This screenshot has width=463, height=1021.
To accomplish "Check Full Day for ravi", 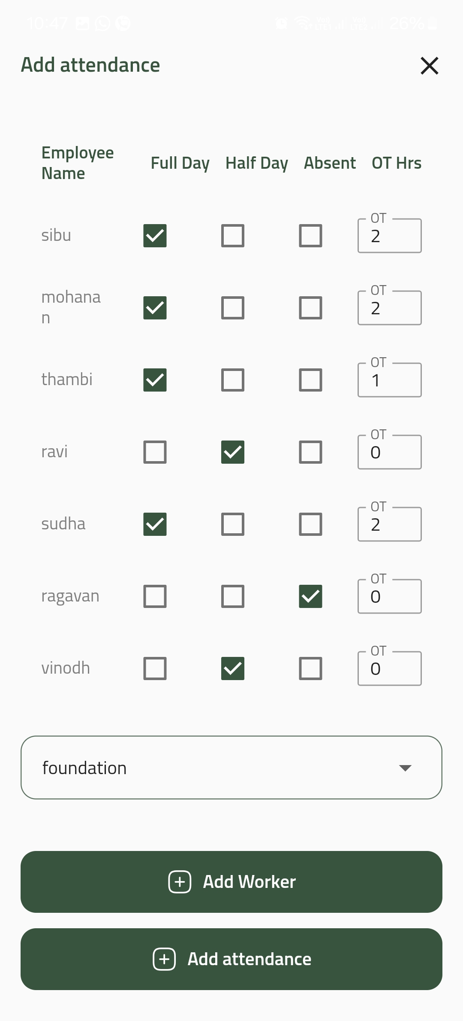I will [x=155, y=452].
